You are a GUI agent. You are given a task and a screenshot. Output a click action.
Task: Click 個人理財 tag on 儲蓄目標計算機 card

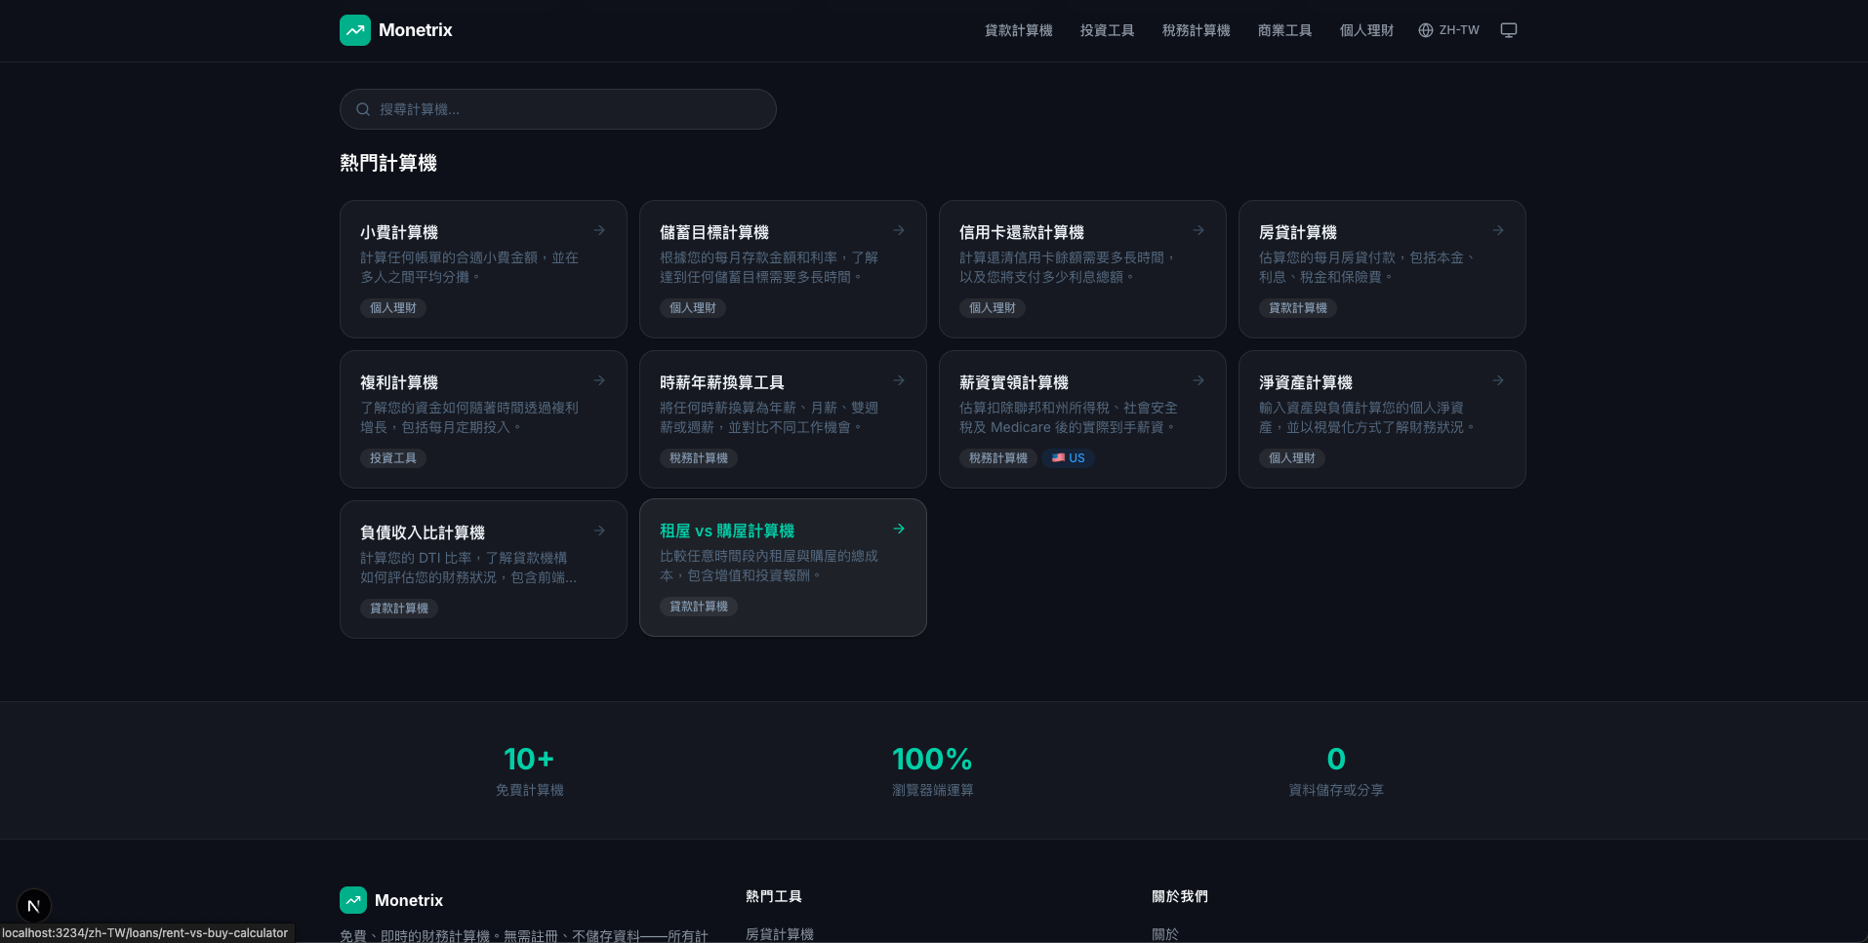point(693,308)
